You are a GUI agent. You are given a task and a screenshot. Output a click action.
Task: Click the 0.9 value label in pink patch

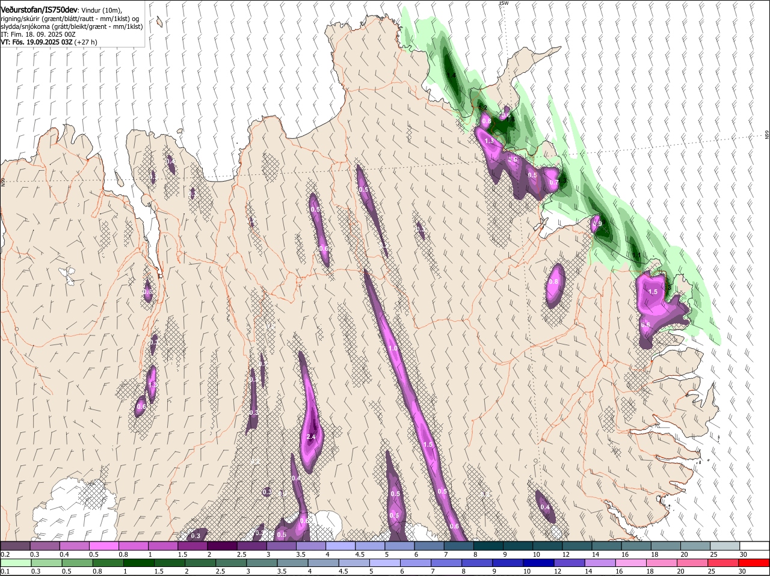pyautogui.click(x=597, y=224)
